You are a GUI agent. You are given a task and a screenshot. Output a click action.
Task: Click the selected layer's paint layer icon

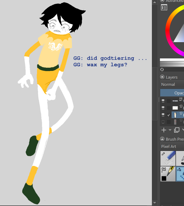181,113
